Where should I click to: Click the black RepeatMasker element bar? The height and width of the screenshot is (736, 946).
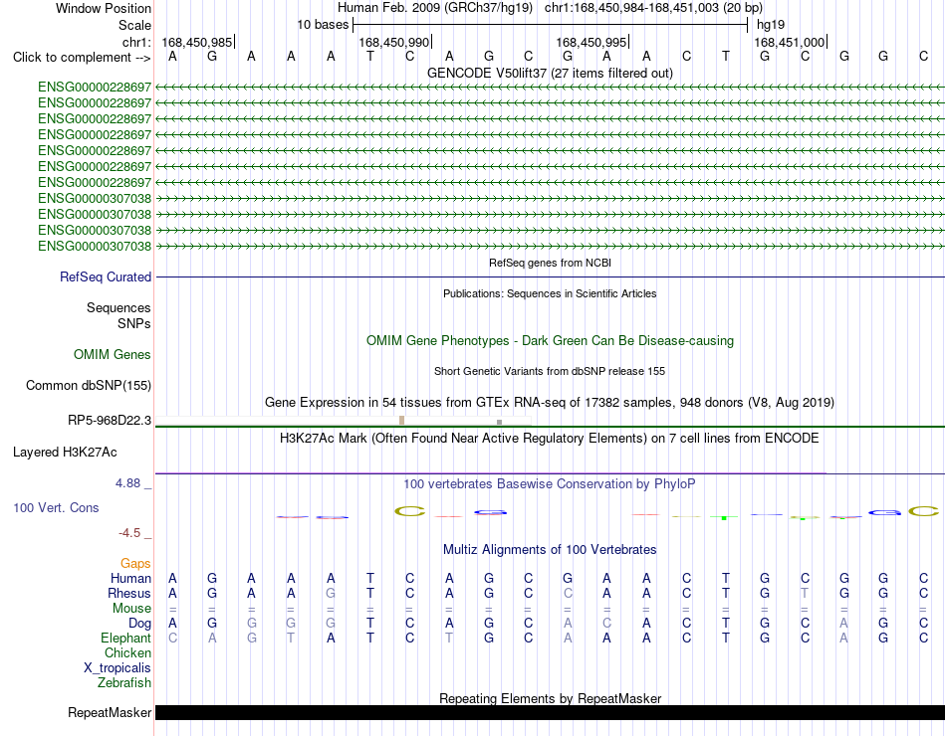point(550,712)
